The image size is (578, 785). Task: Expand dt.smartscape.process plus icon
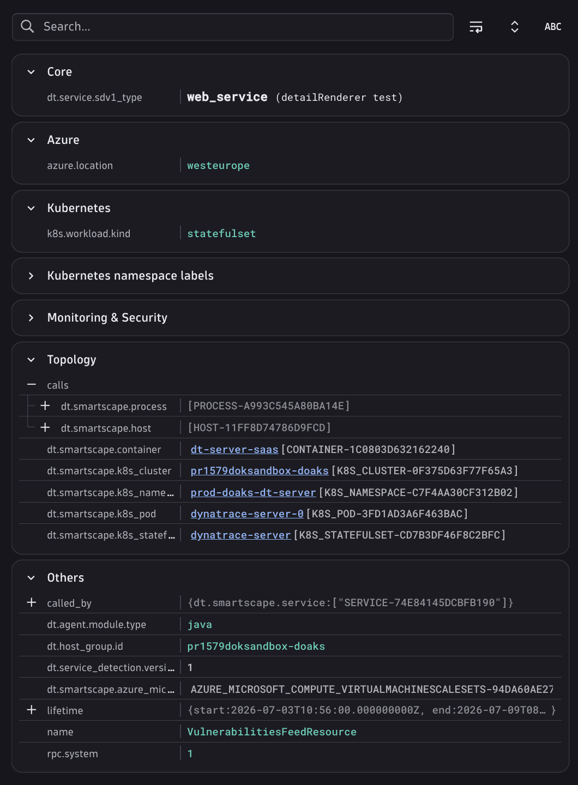tap(45, 406)
